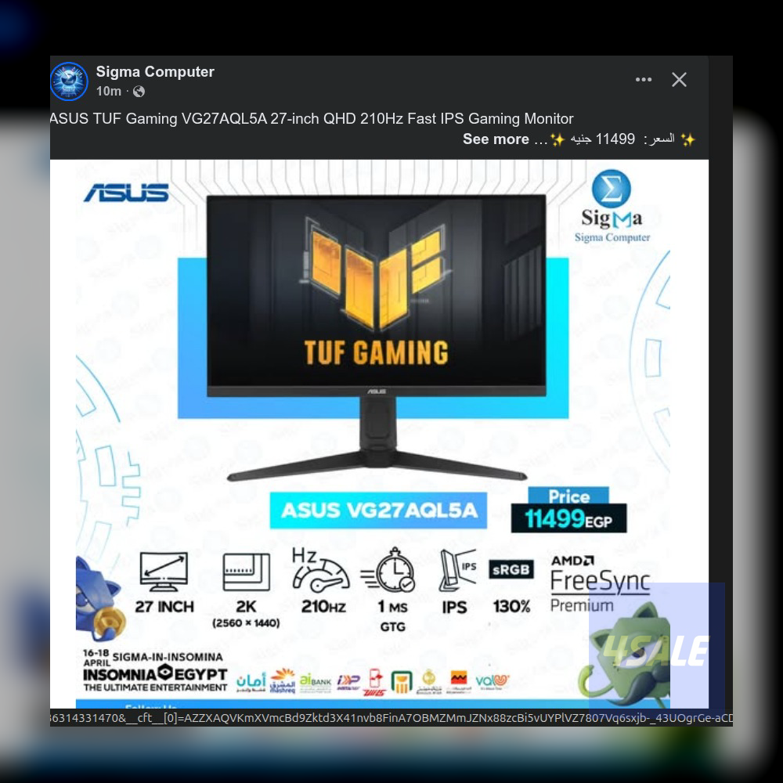Open Sigma Computer's profile picture
This screenshot has width=783, height=783.
69,81
